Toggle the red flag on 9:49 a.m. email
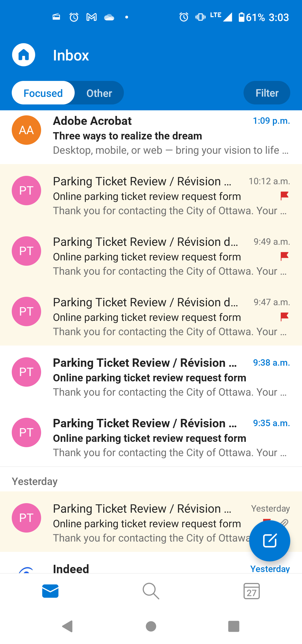Viewport: 302px width, 644px height. 284,256
